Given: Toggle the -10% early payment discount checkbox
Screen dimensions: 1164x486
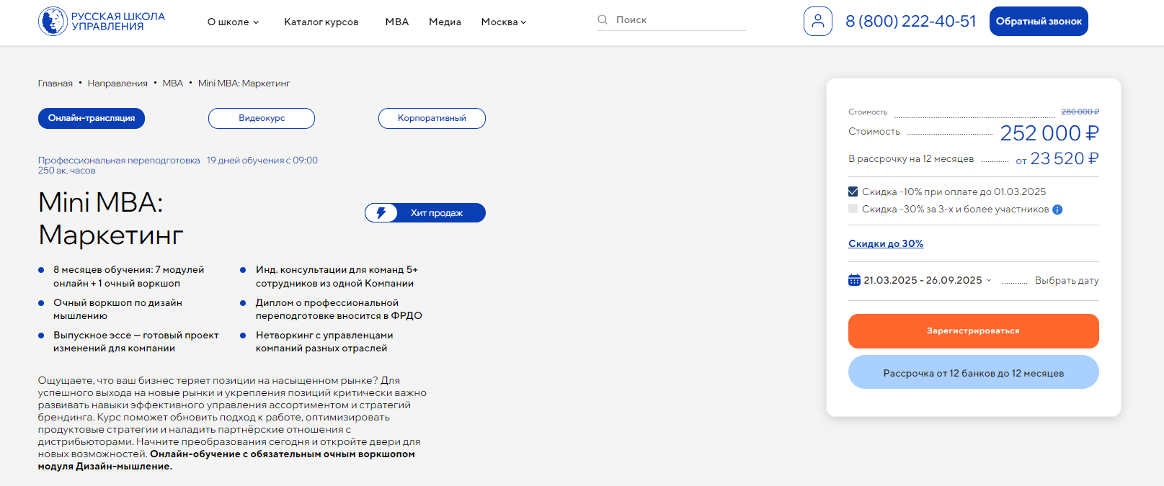Looking at the screenshot, I should [853, 192].
